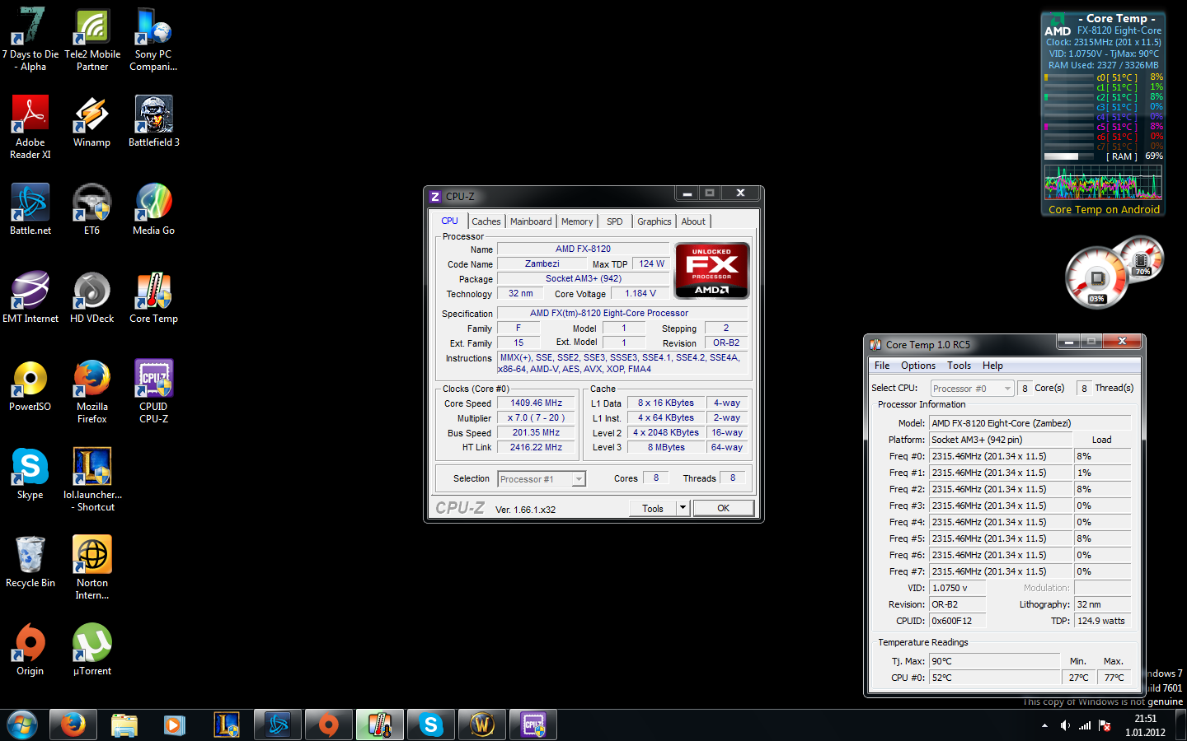This screenshot has height=741, width=1187.
Task: Expand the Tools dropdown arrow in CPU-Z
Action: click(683, 508)
